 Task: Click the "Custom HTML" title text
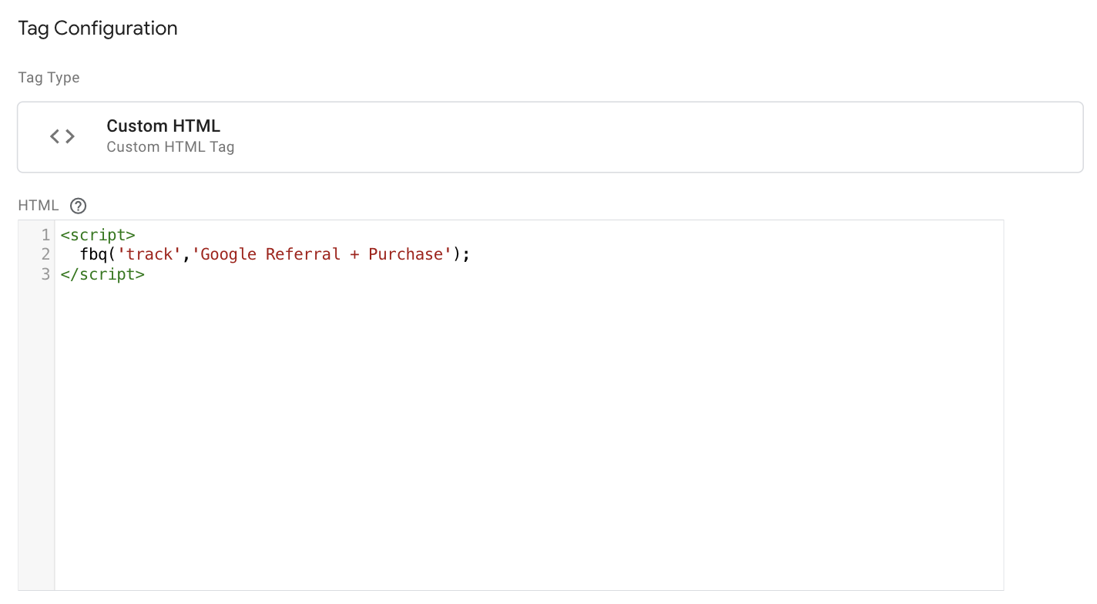(163, 126)
